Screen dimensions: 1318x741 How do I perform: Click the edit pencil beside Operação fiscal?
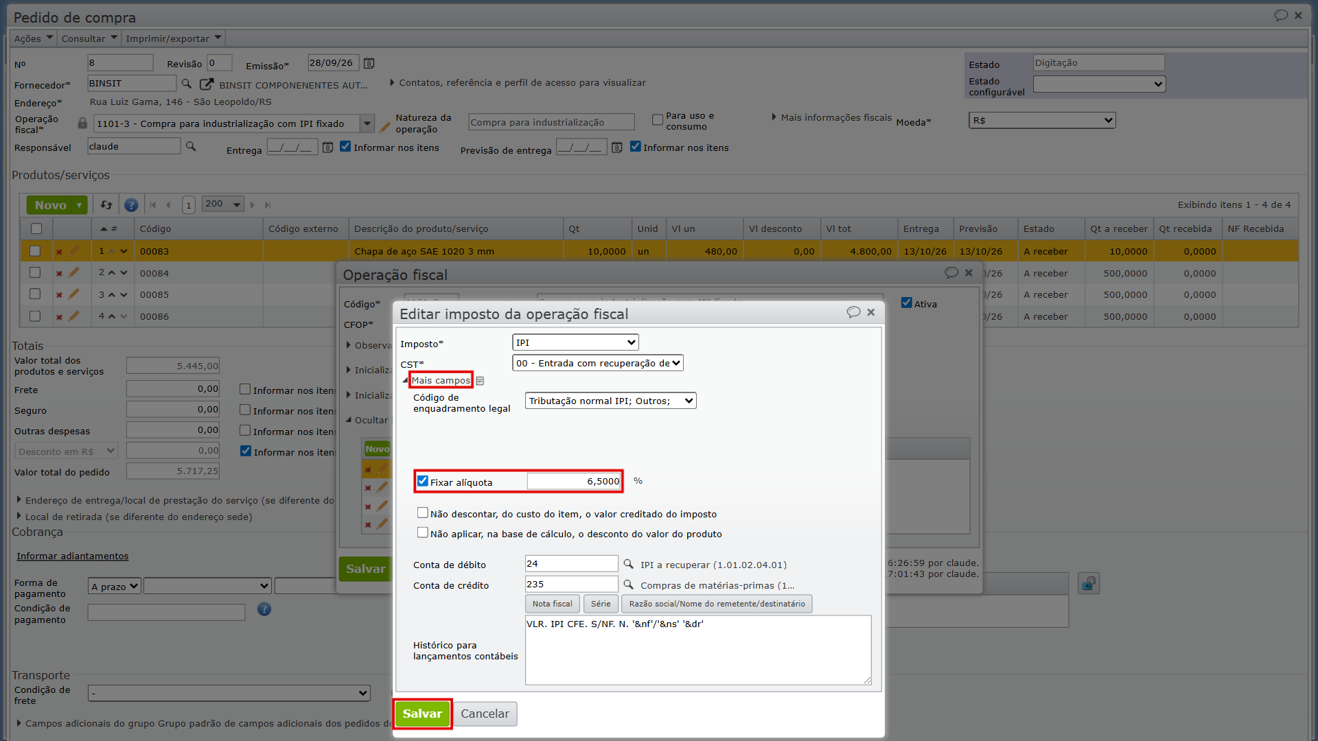coord(385,127)
